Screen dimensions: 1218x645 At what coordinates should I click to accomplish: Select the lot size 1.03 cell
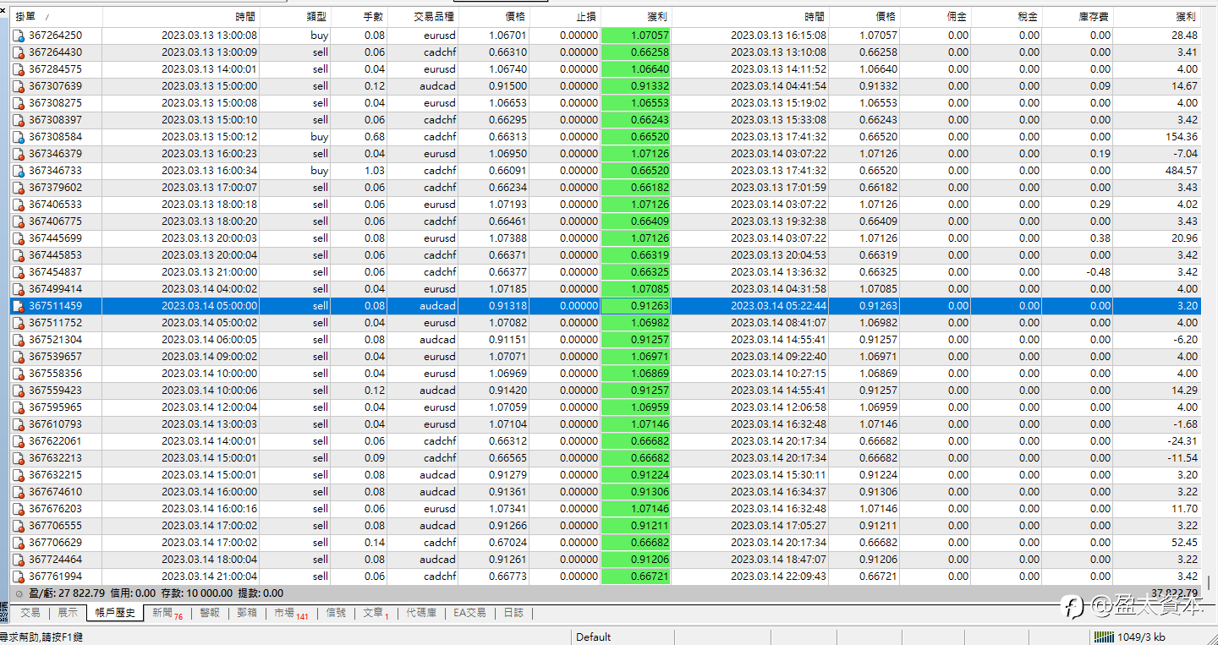coord(373,171)
